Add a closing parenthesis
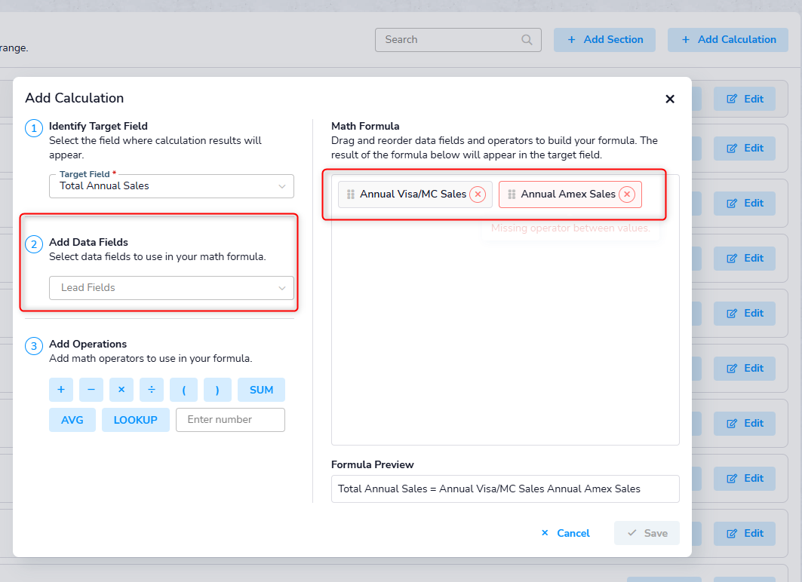 tap(217, 390)
